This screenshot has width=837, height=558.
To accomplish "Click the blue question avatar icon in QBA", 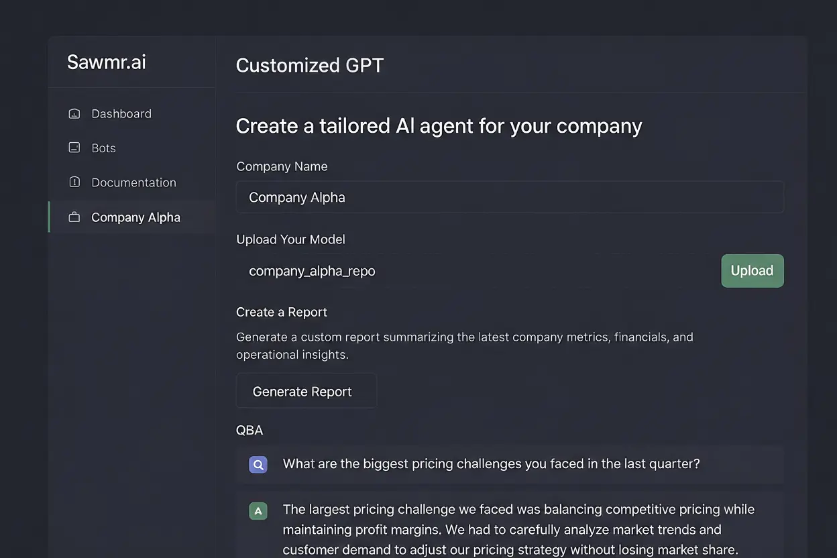I will (258, 464).
